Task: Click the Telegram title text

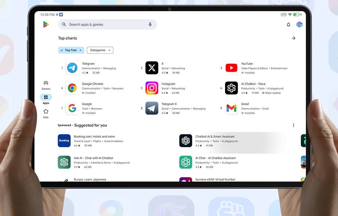Action: [x=88, y=64]
